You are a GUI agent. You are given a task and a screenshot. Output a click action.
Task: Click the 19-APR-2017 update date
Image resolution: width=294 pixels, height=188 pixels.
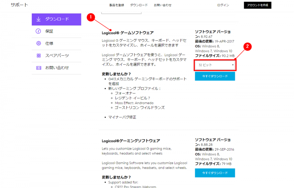click(225, 41)
